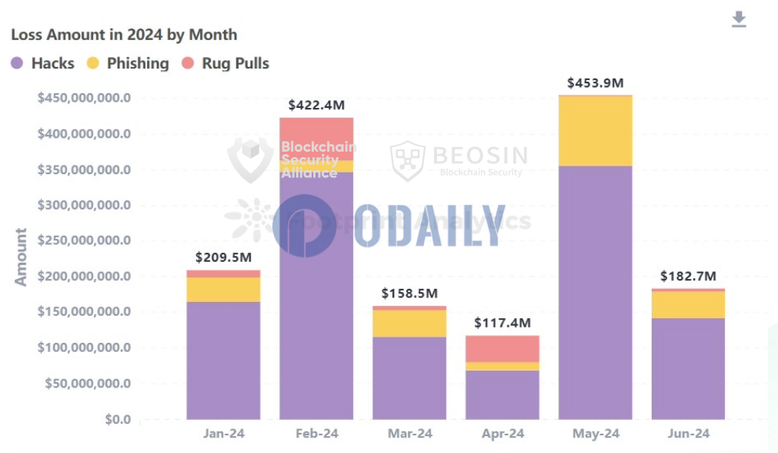Click the $117.4M total label
The height and width of the screenshot is (453, 778).
point(503,324)
